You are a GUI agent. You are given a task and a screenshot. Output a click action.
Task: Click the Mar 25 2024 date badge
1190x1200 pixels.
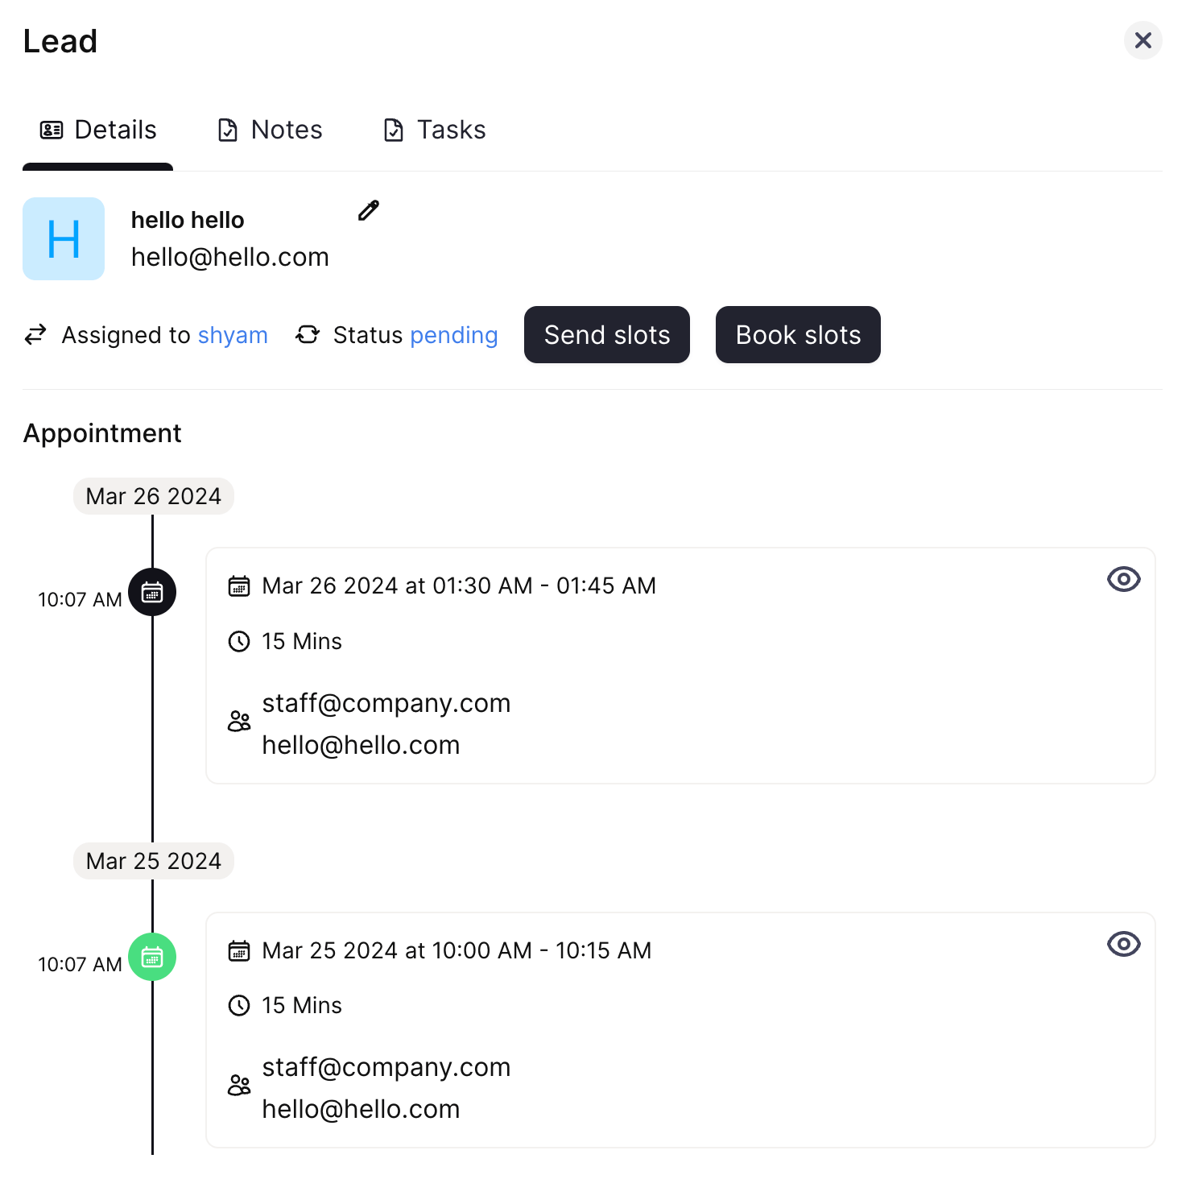pyautogui.click(x=154, y=861)
